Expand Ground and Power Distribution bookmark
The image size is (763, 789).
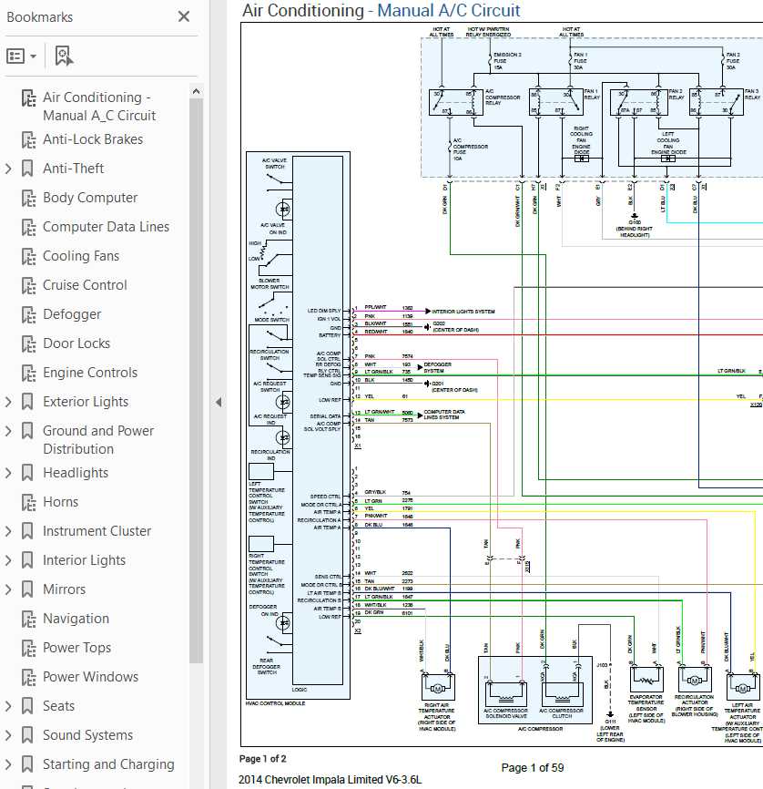[8, 431]
